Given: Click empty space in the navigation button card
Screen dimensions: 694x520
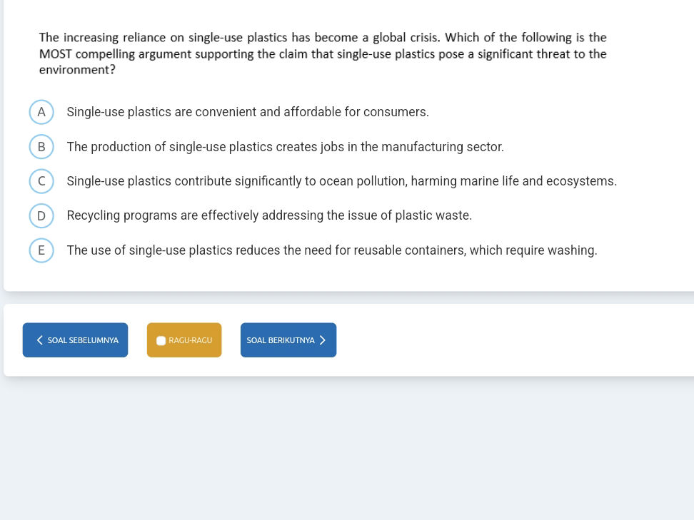Looking at the screenshot, I should click(500, 340).
